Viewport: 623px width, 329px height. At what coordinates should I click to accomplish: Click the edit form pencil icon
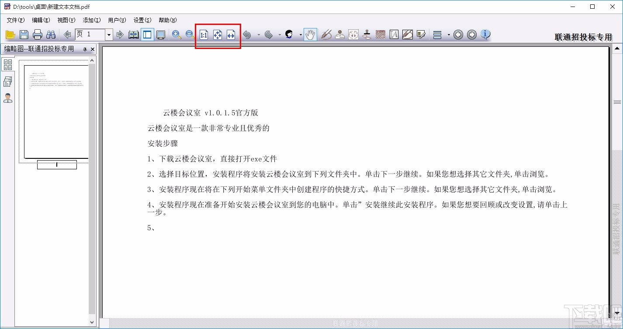click(x=421, y=35)
